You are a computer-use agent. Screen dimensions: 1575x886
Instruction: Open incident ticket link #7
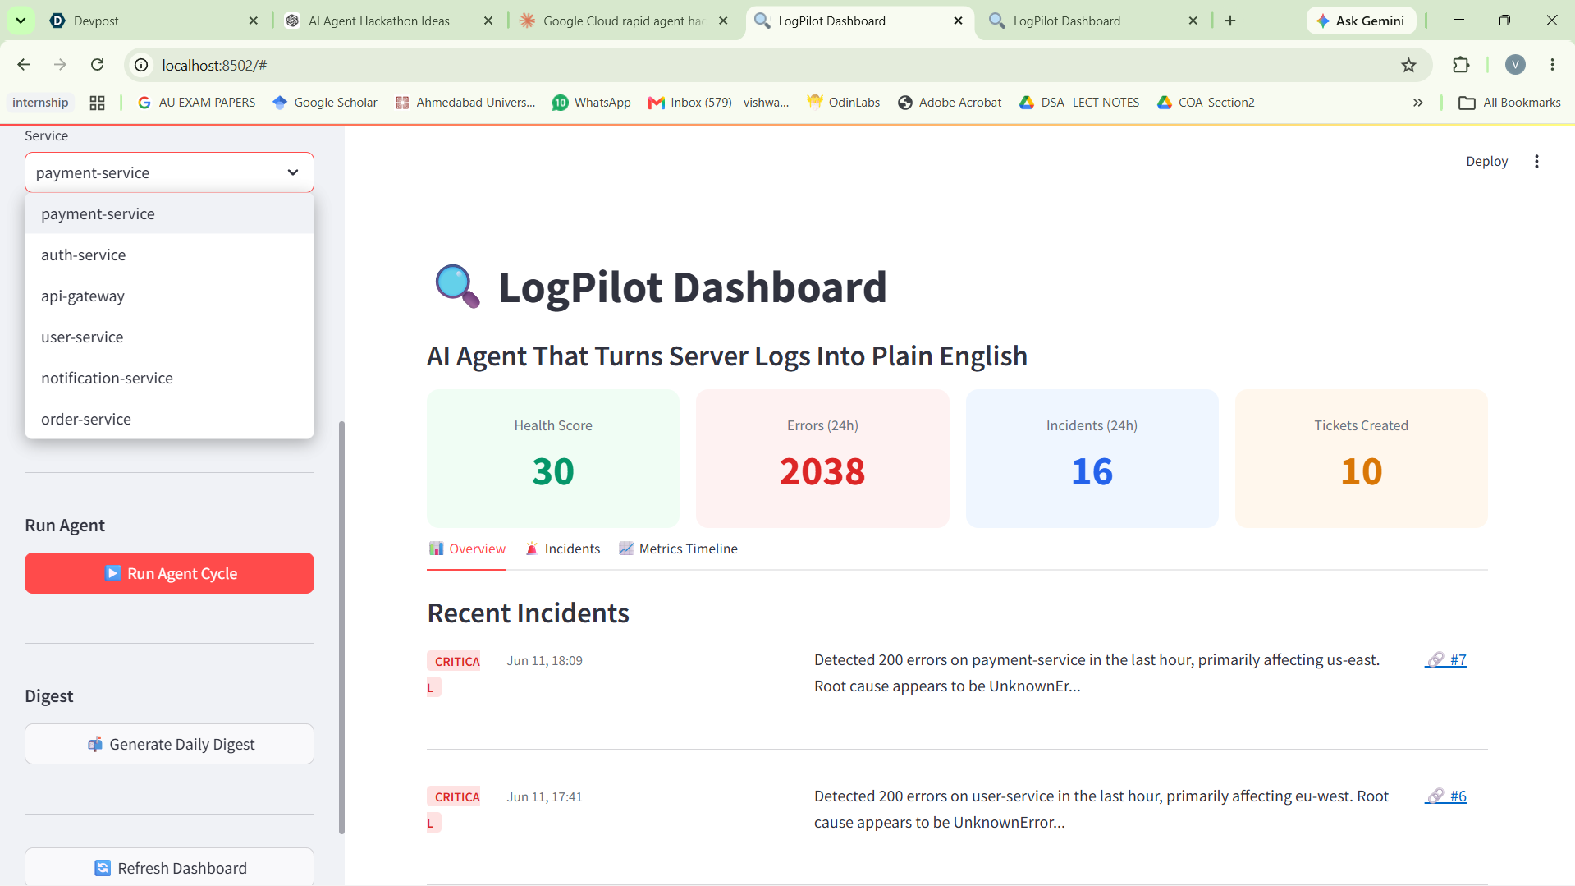(x=1445, y=659)
